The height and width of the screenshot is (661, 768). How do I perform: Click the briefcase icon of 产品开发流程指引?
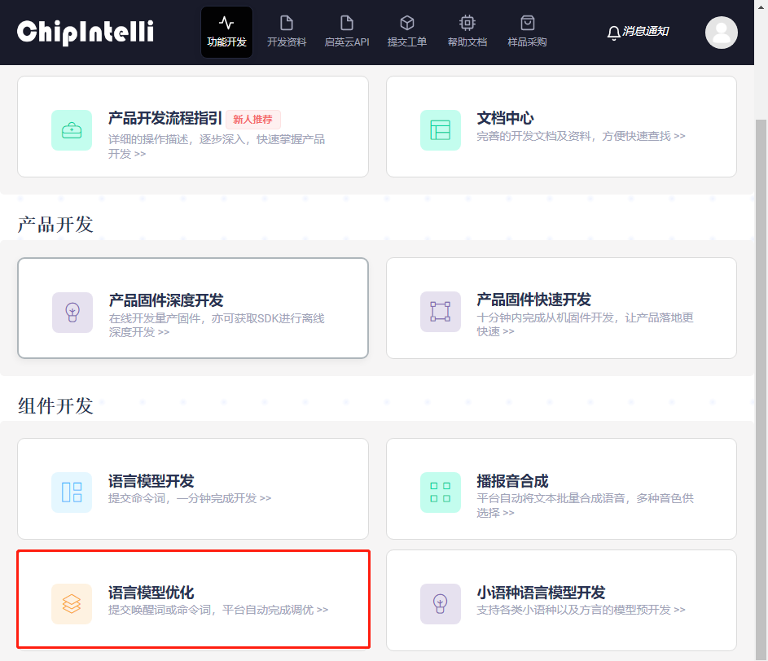pyautogui.click(x=72, y=130)
